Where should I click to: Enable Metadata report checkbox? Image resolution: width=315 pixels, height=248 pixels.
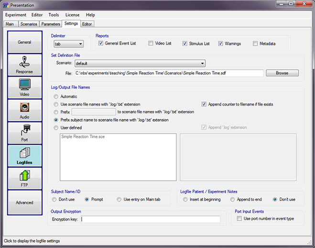click(255, 44)
